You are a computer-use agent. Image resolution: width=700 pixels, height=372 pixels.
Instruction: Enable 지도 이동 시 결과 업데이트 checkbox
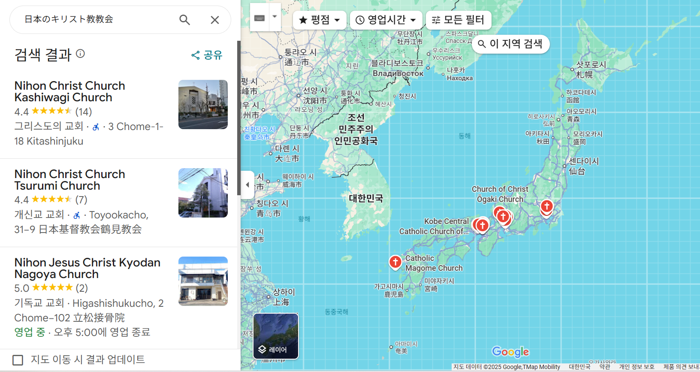point(18,360)
